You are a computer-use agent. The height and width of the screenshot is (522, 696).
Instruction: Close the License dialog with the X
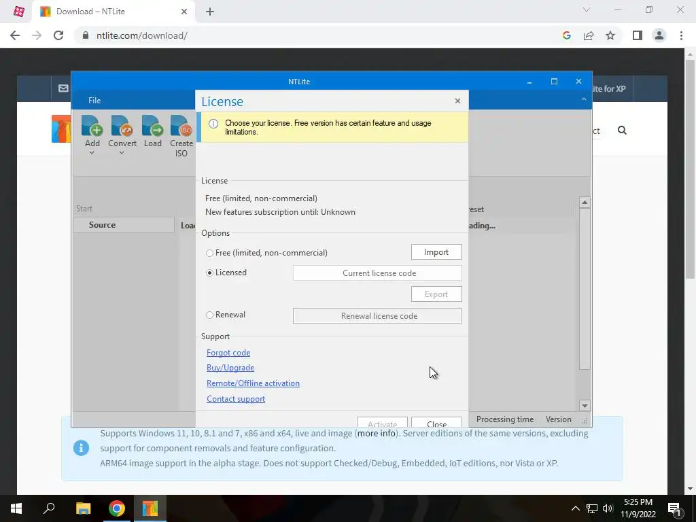(457, 101)
